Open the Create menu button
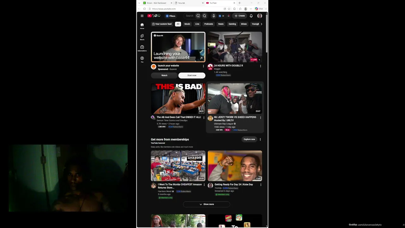 [x=240, y=16]
